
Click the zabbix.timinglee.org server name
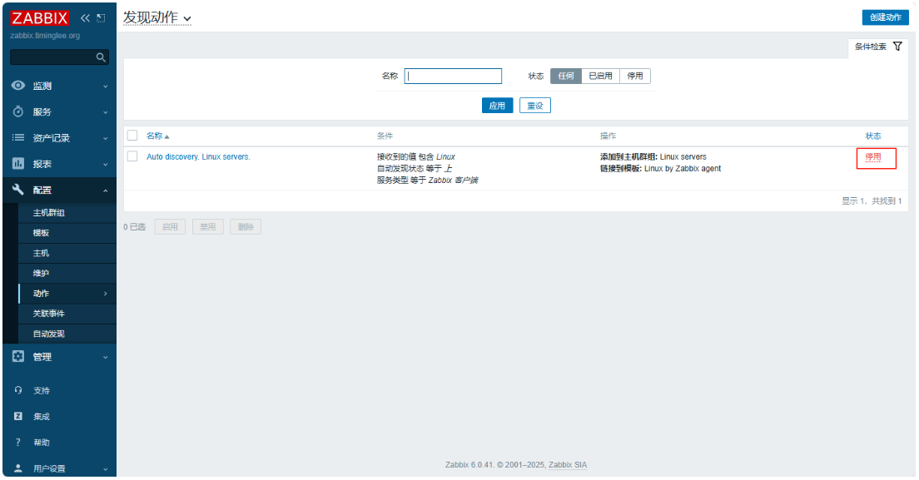pos(45,36)
